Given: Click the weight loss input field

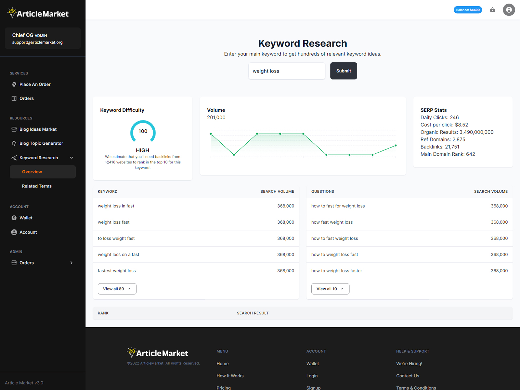Looking at the screenshot, I should [x=287, y=71].
